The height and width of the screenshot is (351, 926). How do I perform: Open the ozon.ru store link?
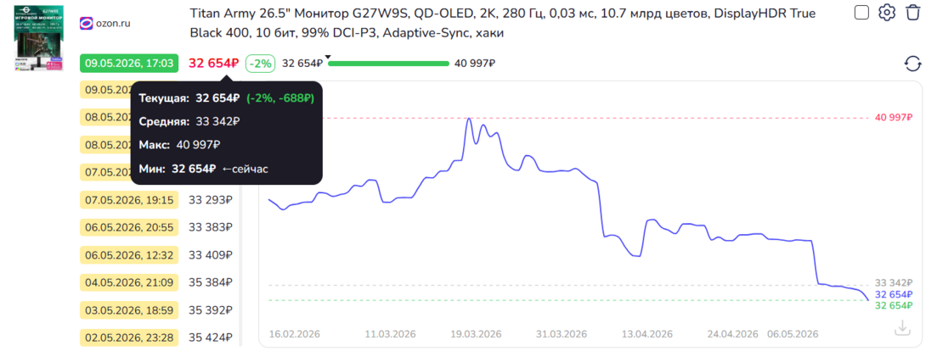click(x=113, y=24)
